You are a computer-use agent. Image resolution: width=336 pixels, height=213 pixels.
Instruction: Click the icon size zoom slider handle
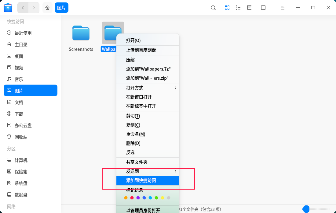tap(306, 209)
